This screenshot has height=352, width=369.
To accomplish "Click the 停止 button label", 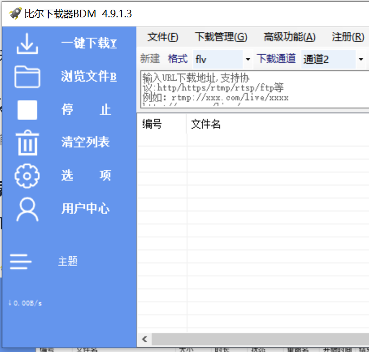I will 86,109.
